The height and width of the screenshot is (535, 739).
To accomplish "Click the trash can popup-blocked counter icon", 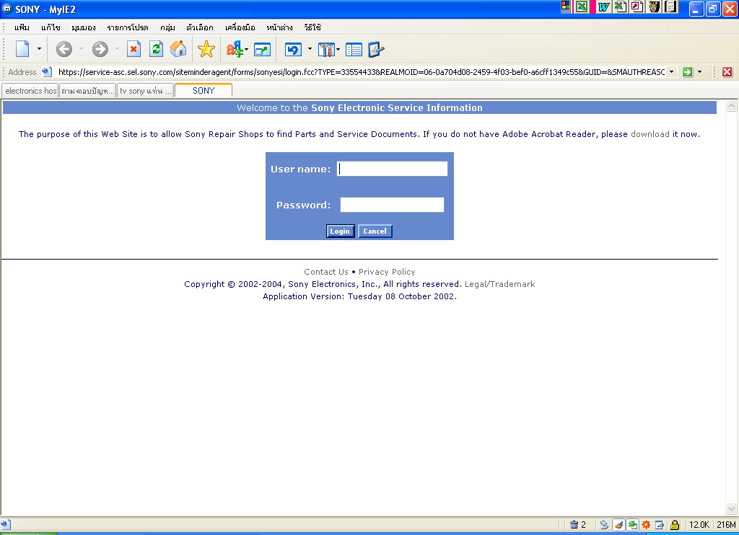I will pyautogui.click(x=574, y=525).
